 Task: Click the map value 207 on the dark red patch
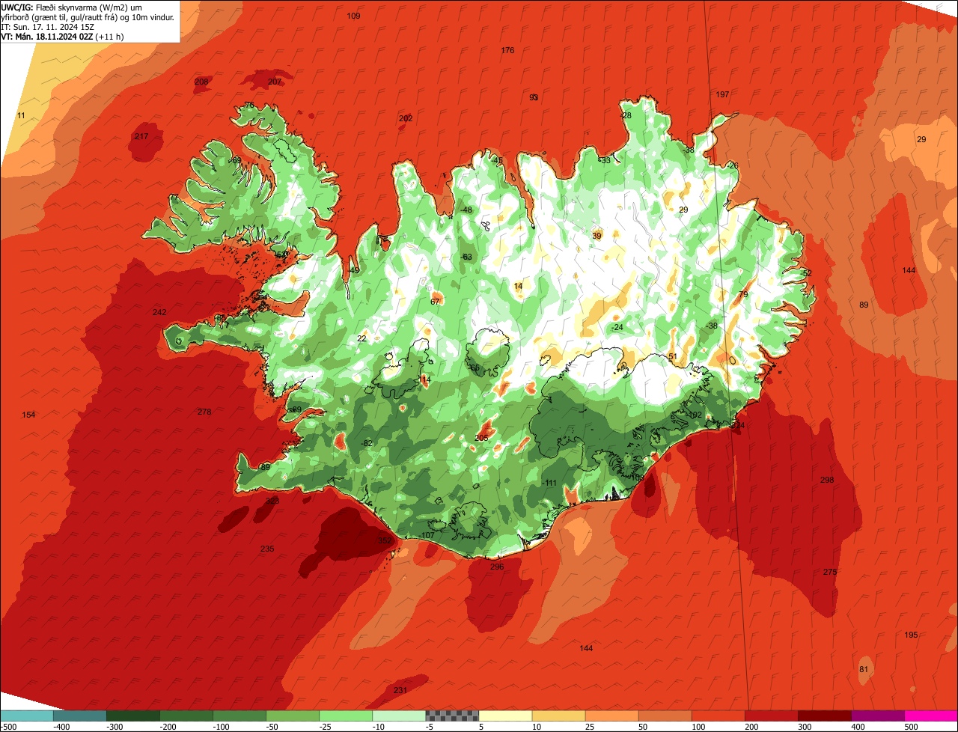[275, 82]
